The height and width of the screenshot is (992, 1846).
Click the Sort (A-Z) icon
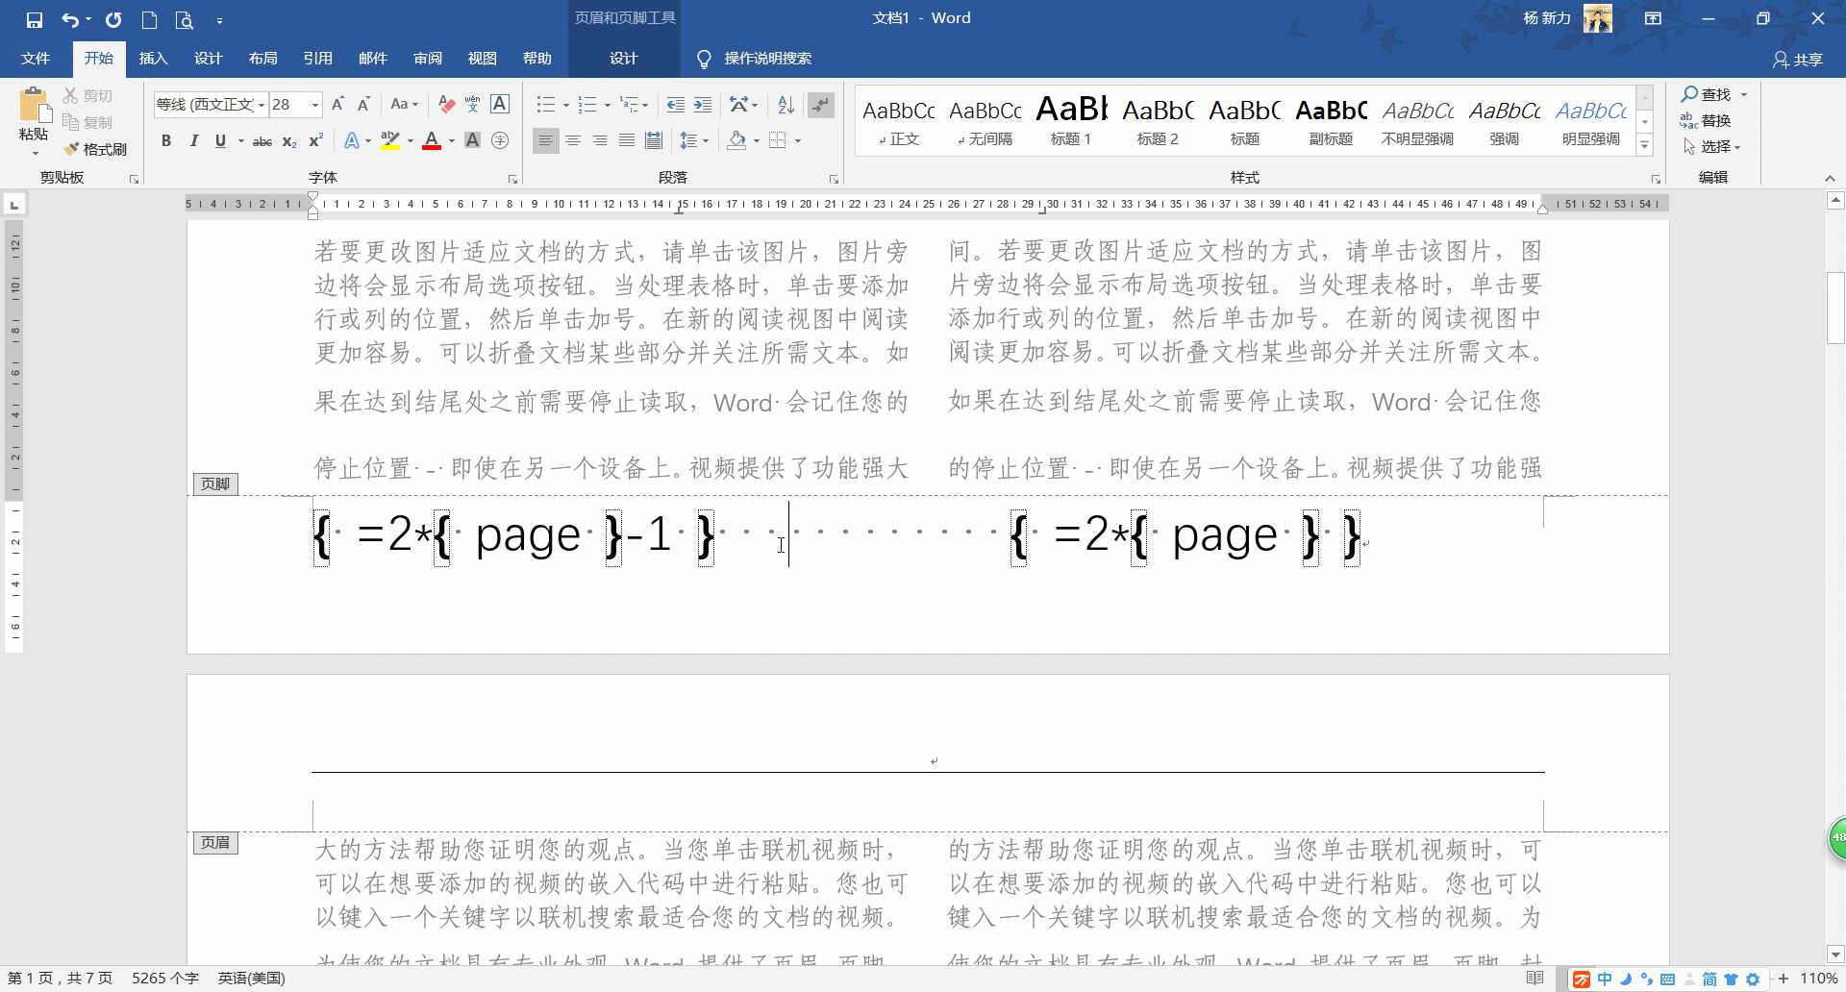pyautogui.click(x=786, y=104)
